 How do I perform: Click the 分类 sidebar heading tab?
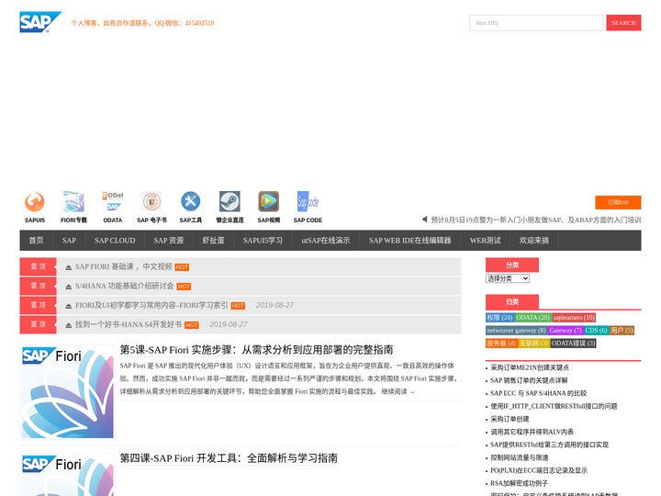[x=512, y=265]
